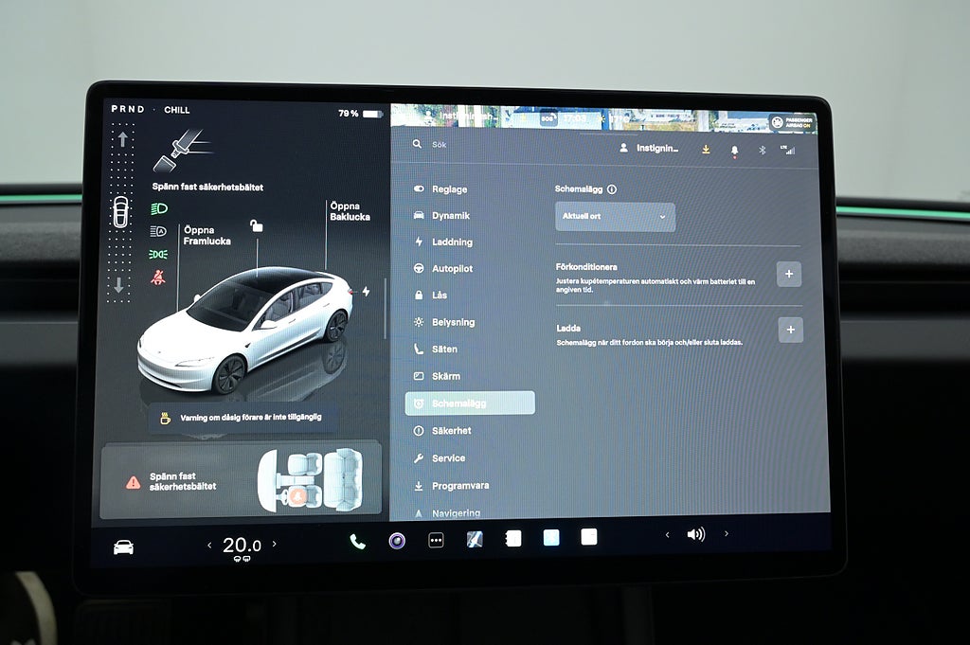Open notifications via the bell icon
Screen dimensions: 970x645
coord(733,150)
